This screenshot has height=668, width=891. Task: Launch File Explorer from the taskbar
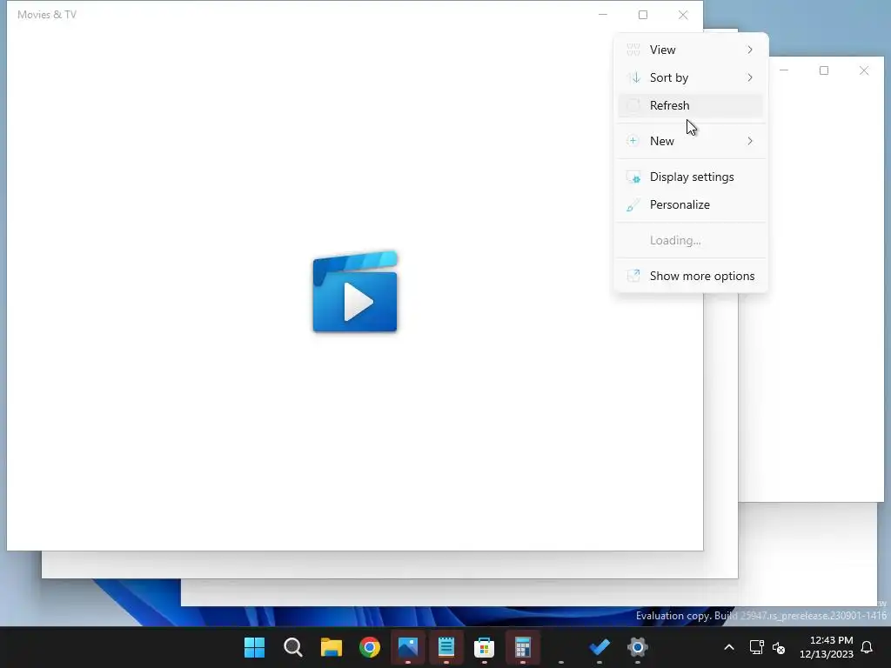point(332,647)
